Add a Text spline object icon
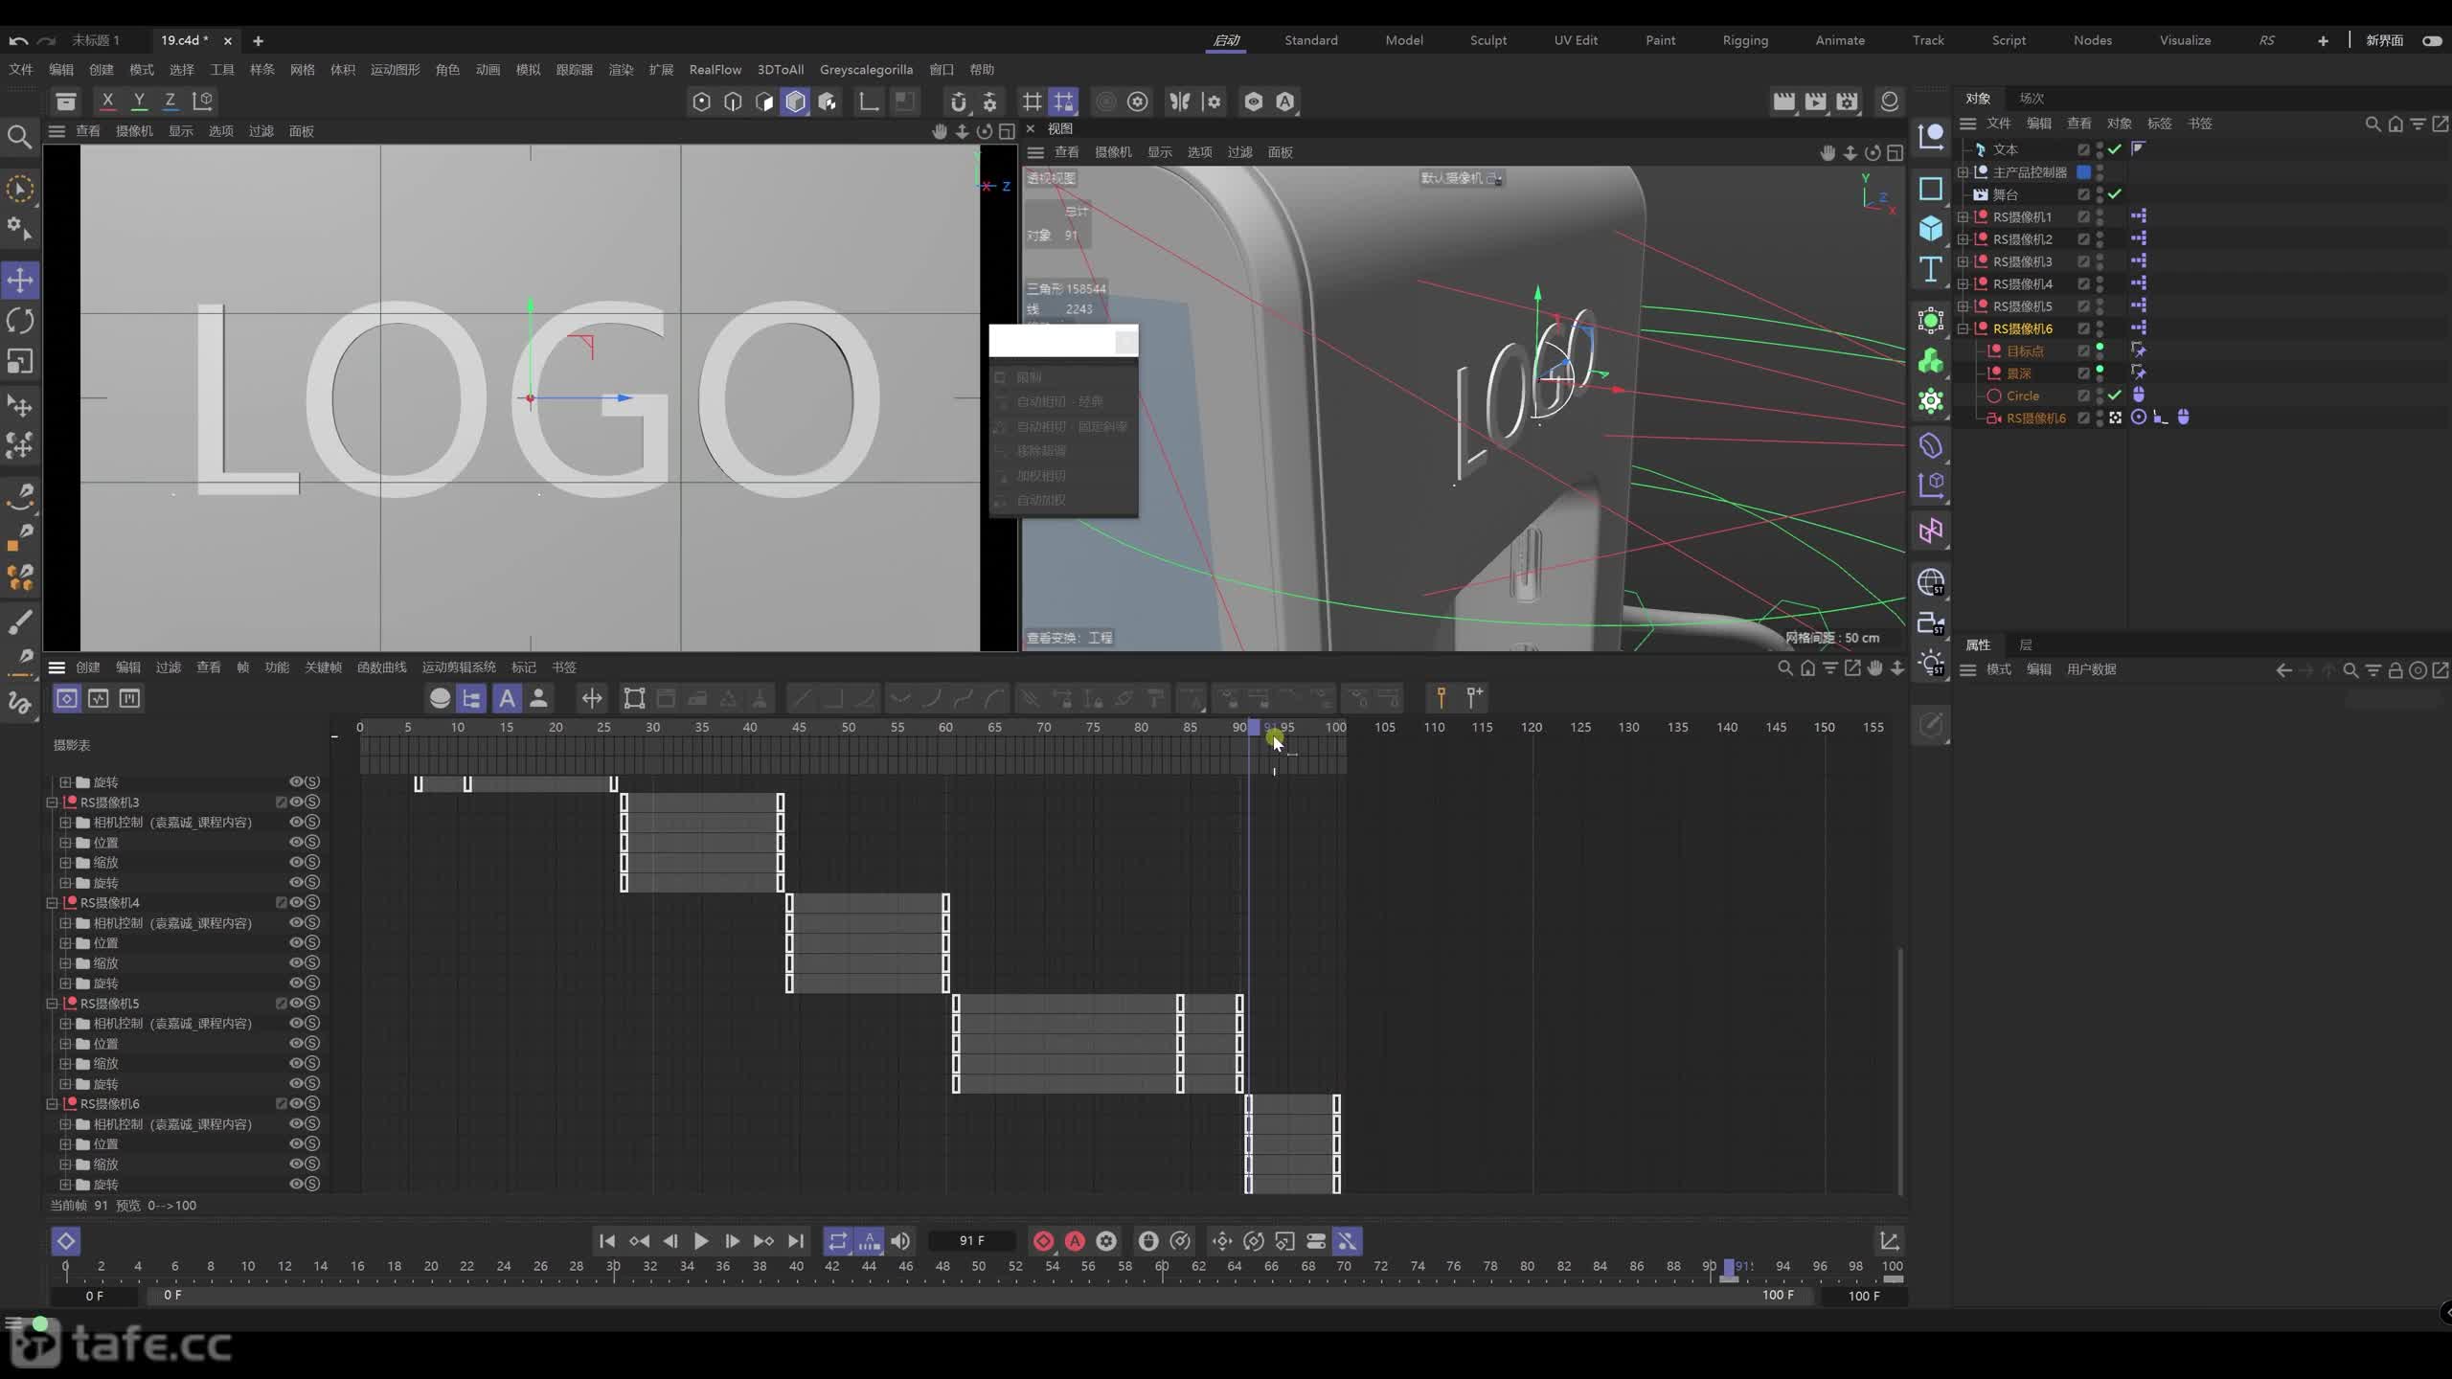 pos(1930,270)
